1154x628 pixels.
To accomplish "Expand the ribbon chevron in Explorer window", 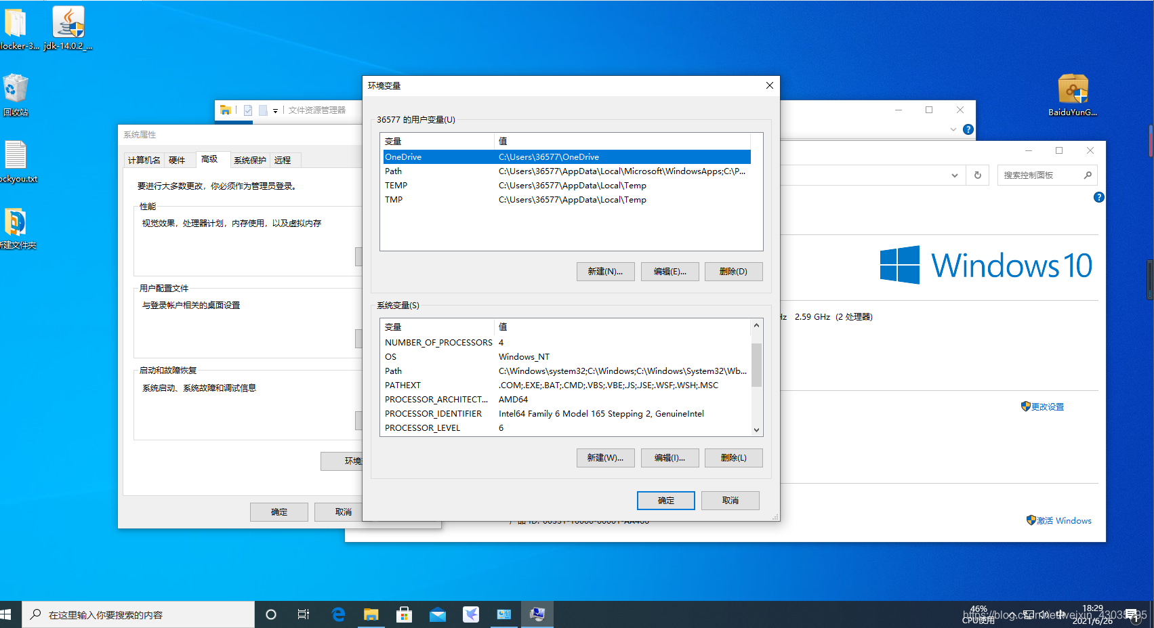I will (953, 129).
